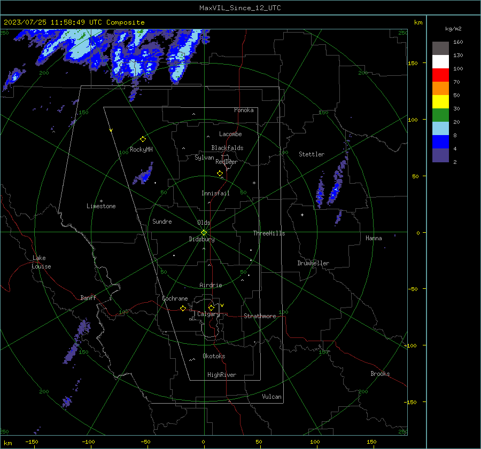Screen dimensions: 481x449
Task: Select the light blue 8-20 legend swatch
Action: pyautogui.click(x=440, y=129)
